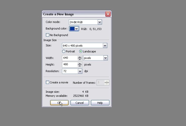The image size is (186, 126).
Task: Decrease Height with the down arrow
Action: click(80, 66)
